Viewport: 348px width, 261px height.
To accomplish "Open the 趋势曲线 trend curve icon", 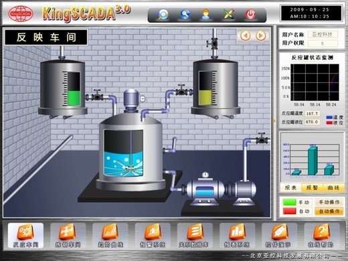I will point(110,236).
